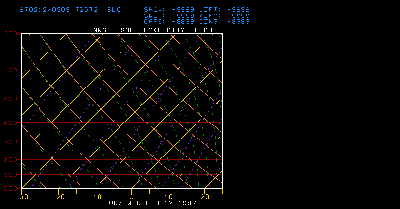Select the 700 pressure axis label
Viewport: 400px width, 209px height.
click(11, 142)
